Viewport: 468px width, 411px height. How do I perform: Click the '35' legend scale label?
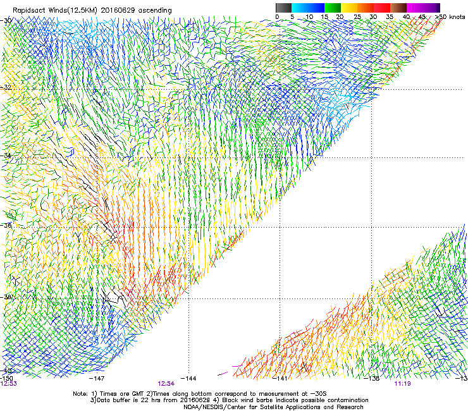point(390,16)
